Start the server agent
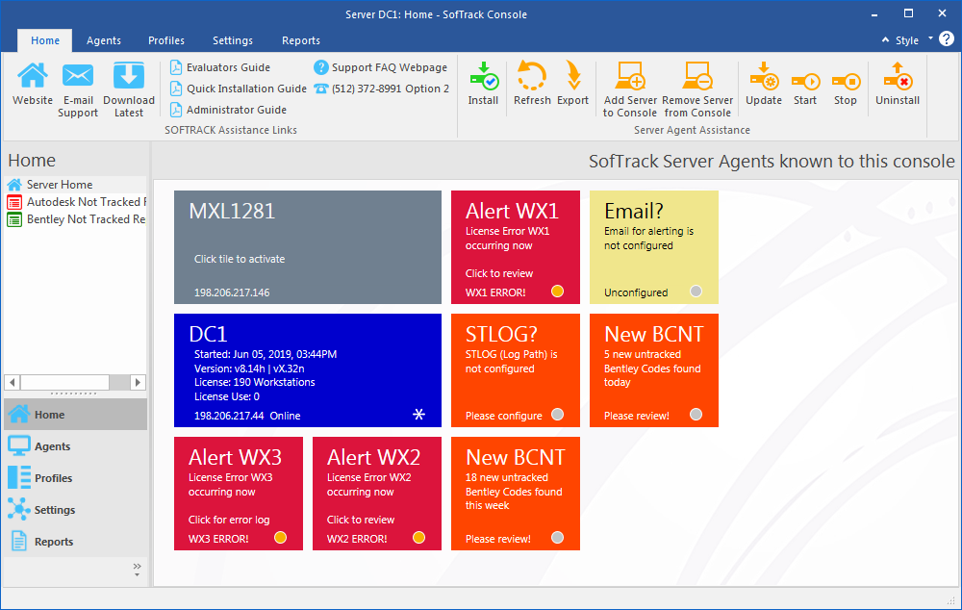 pyautogui.click(x=805, y=81)
